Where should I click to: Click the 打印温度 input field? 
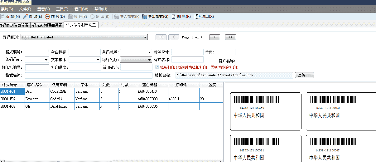pos(85,67)
